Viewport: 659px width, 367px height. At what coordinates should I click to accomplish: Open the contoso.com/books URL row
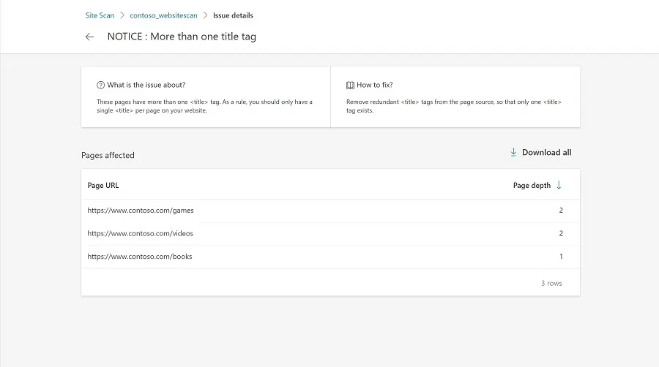pyautogui.click(x=139, y=257)
